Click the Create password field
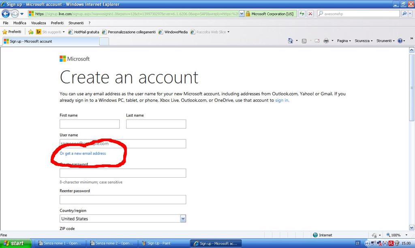The height and width of the screenshot is (248, 415). [123, 173]
